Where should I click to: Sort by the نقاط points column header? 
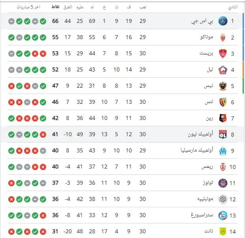coord(56,7)
